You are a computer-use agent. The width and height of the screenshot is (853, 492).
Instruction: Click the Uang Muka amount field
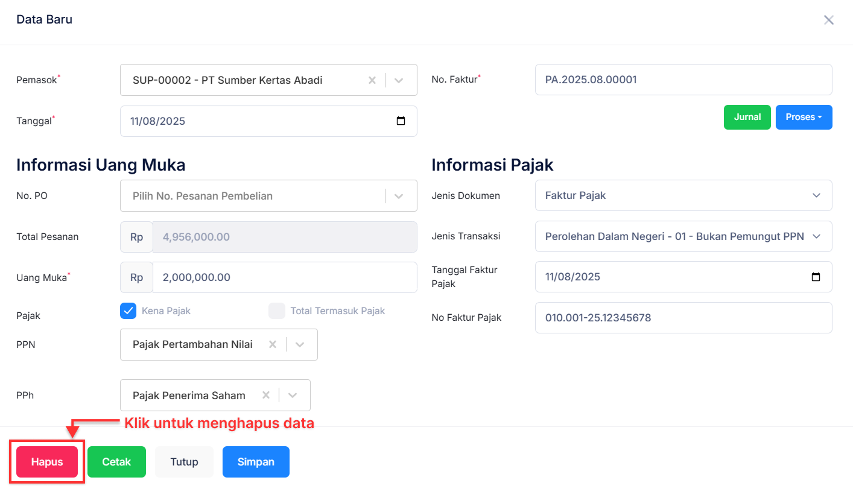(284, 277)
